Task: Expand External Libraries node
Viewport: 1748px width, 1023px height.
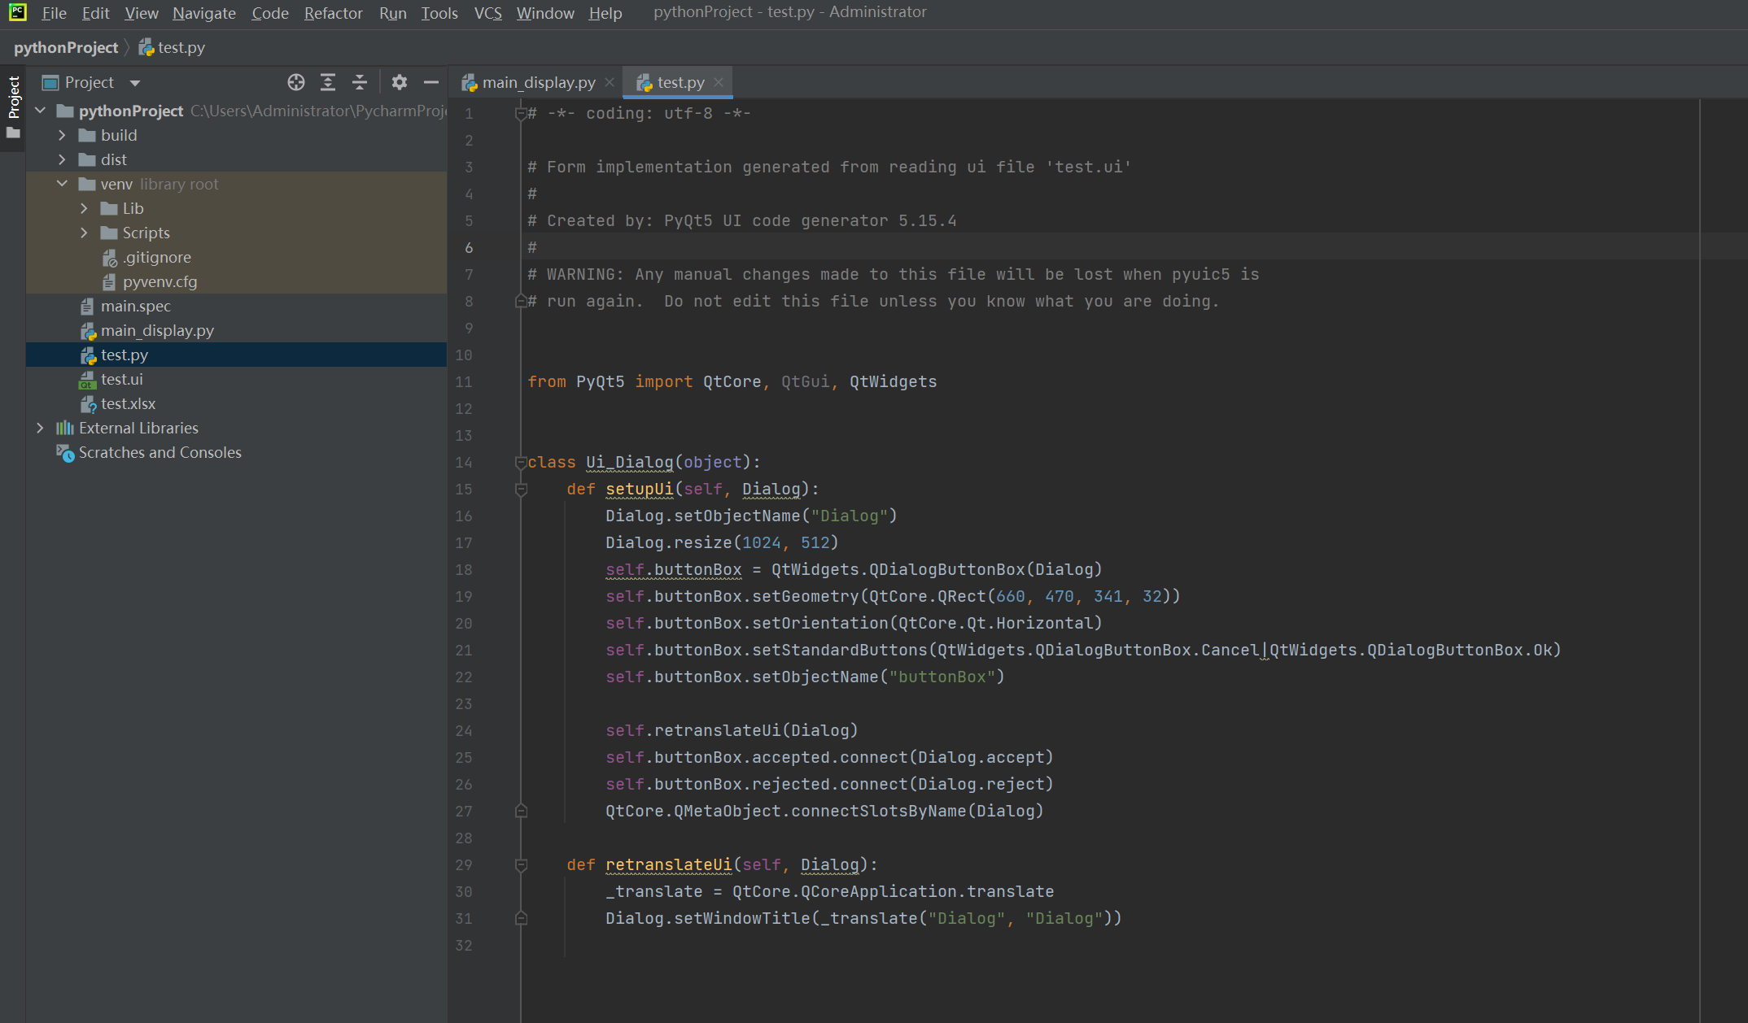Action: (x=40, y=428)
